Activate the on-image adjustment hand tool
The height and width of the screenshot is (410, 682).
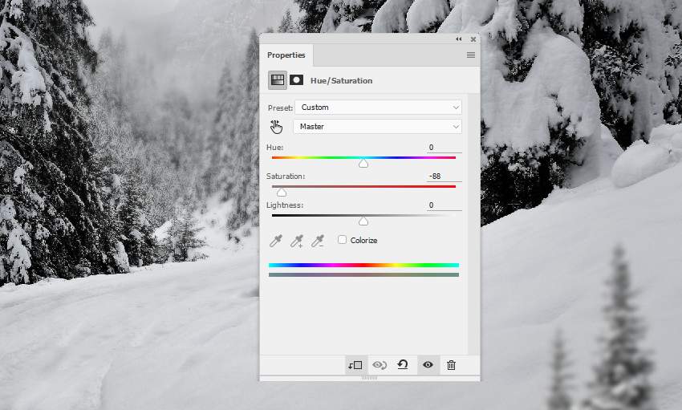click(276, 127)
